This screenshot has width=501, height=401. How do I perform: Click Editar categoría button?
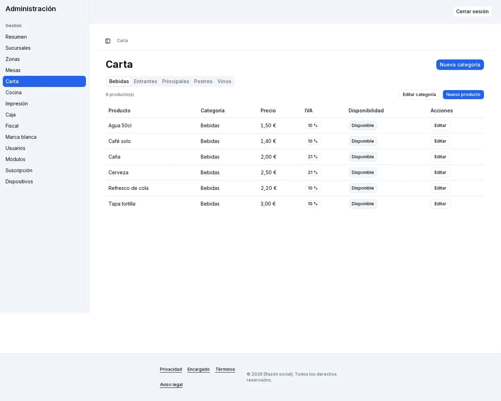419,95
